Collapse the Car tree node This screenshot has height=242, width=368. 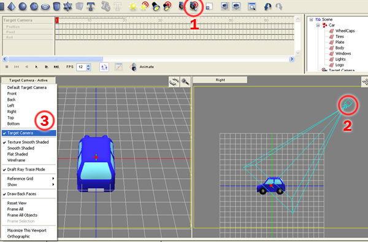318,25
